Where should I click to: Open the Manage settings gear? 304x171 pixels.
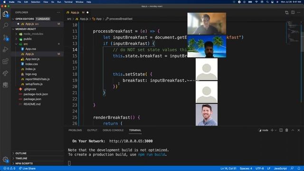click(x=5, y=160)
